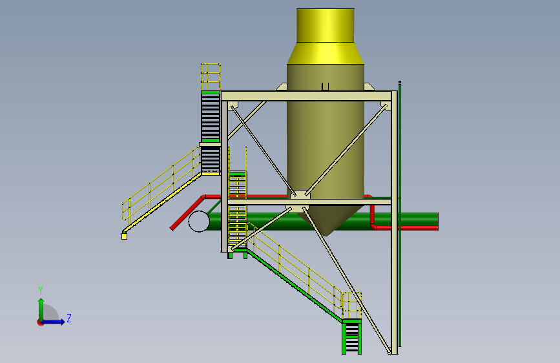The width and height of the screenshot is (560, 363).
Task: Select the lower green stairway stringer
Action: click(x=295, y=286)
